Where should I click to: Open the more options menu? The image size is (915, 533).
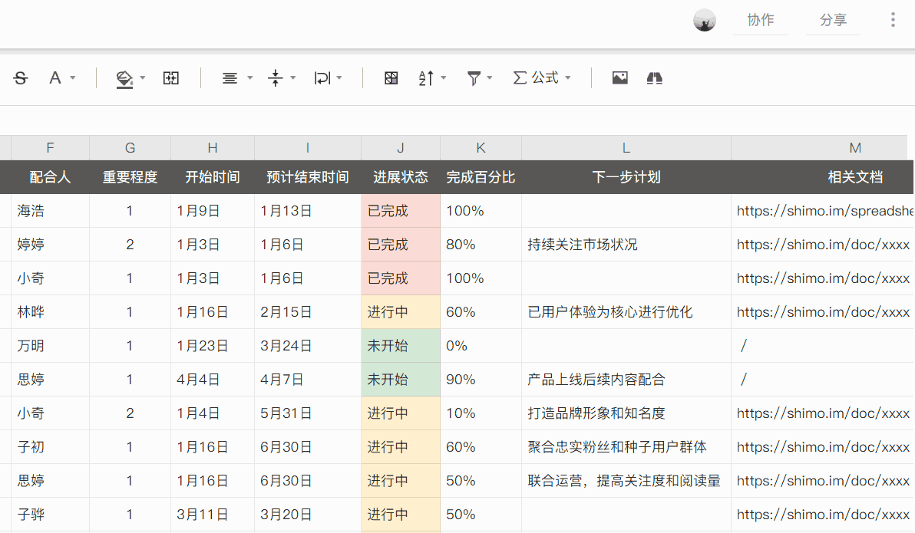coord(893,19)
